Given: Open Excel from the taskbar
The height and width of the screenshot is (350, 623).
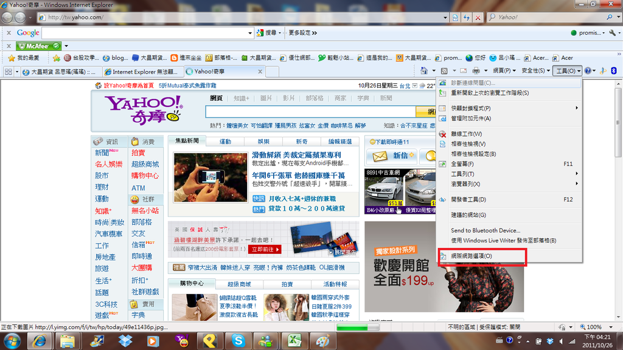Looking at the screenshot, I should click(294, 341).
